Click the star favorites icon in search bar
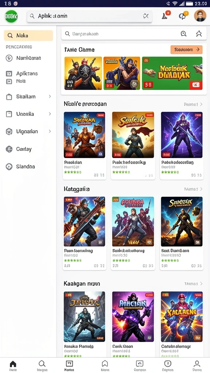Viewport: 210px width, 373px height. pos(199,34)
